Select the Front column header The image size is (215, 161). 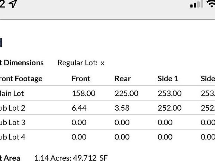point(81,79)
